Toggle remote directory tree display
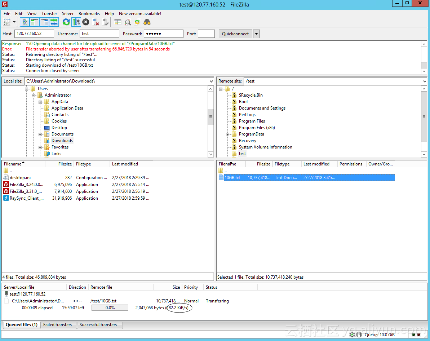The width and height of the screenshot is (430, 341). click(x=44, y=22)
